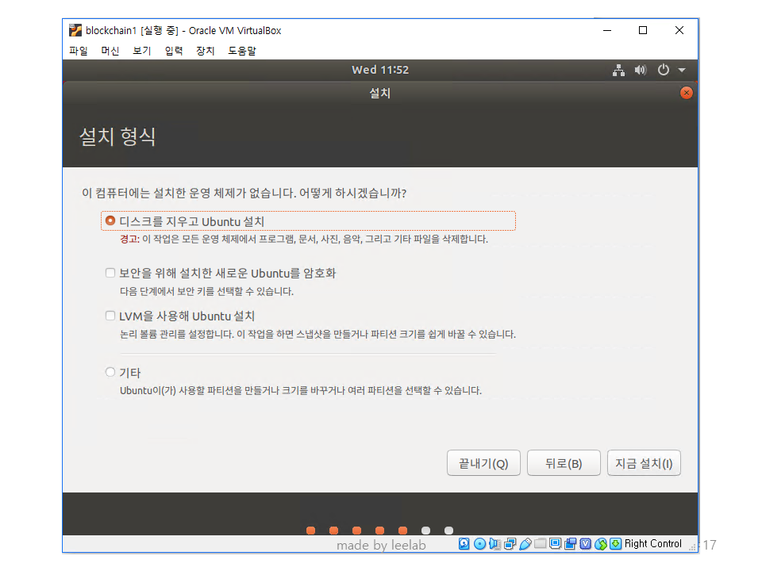Click the Right Control host key label
Viewport: 762px width, 571px height.
(x=653, y=544)
